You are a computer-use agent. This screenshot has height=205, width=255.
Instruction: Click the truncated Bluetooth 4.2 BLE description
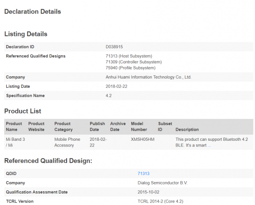point(211,142)
